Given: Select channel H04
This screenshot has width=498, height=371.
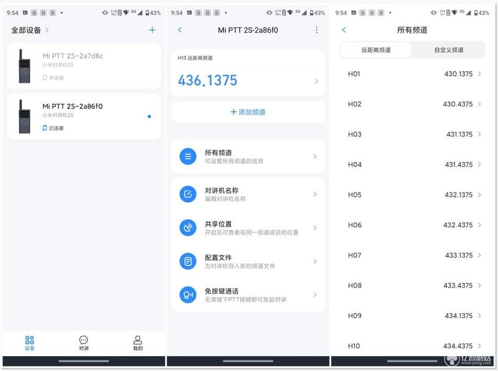Looking at the screenshot, I should tap(412, 164).
